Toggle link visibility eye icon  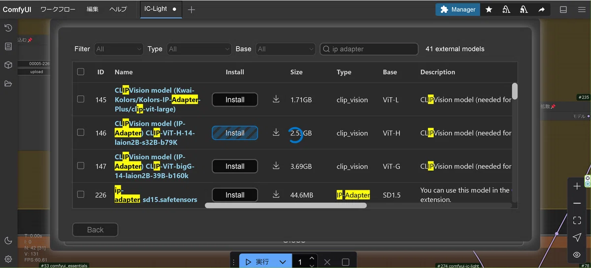click(x=577, y=255)
